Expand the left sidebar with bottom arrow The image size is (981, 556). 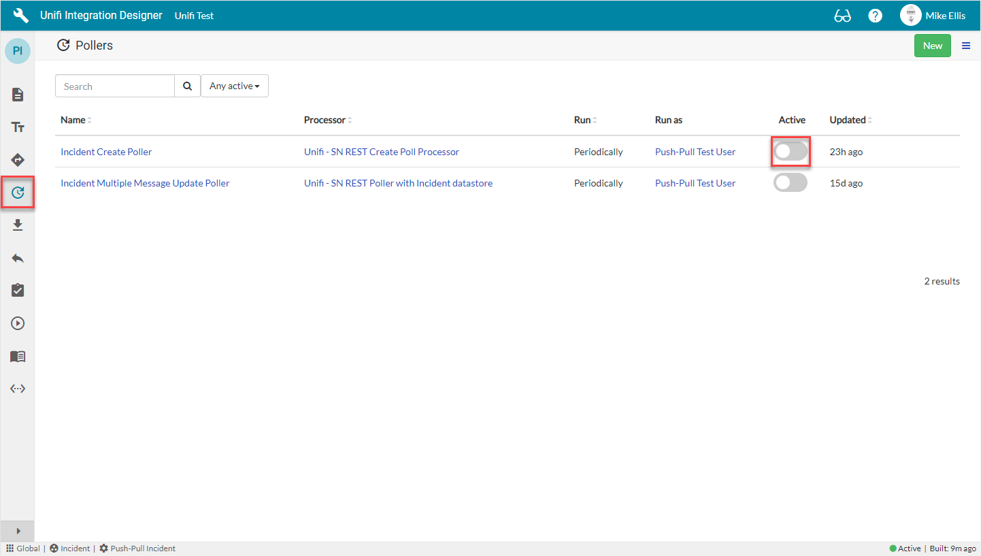click(x=18, y=531)
